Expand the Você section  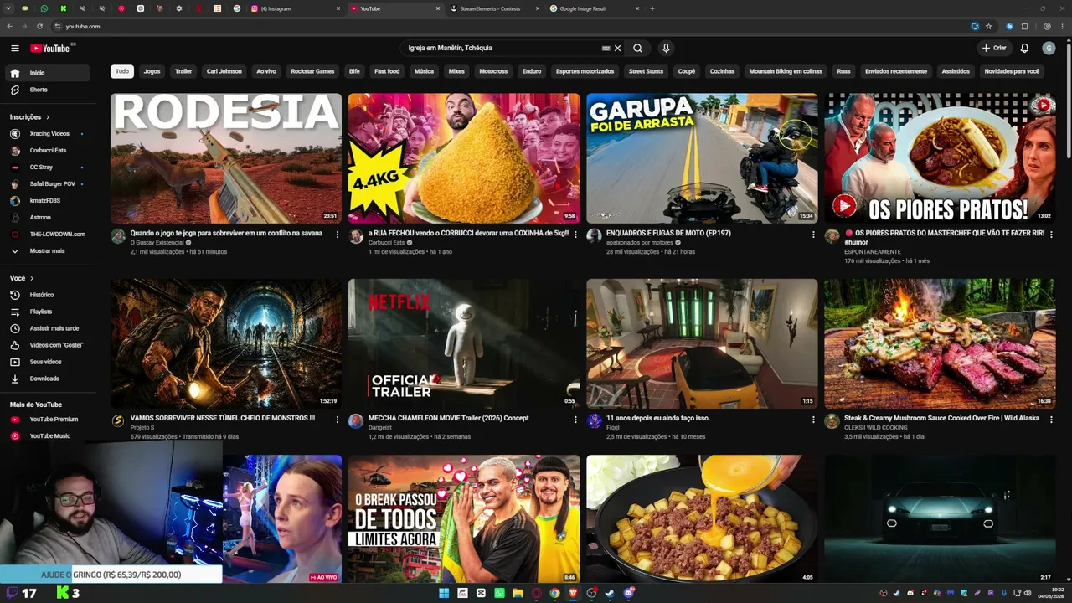pyautogui.click(x=22, y=278)
